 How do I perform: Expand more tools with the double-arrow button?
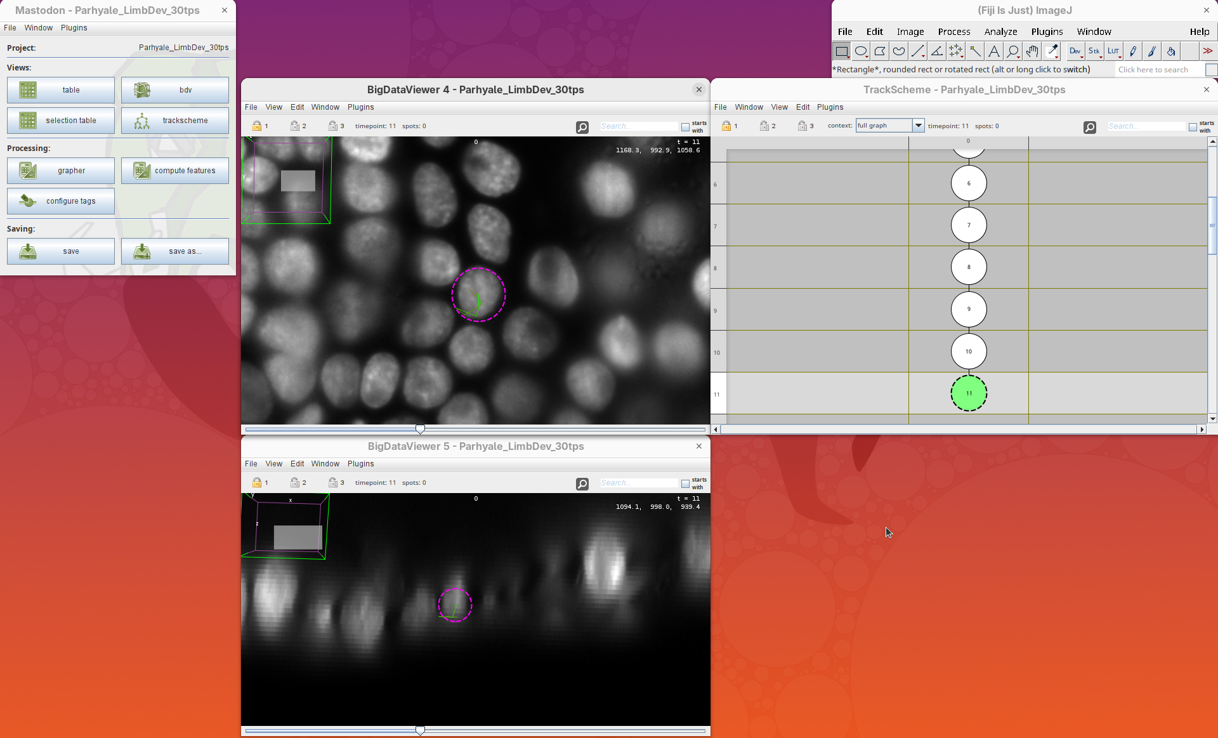(x=1207, y=51)
